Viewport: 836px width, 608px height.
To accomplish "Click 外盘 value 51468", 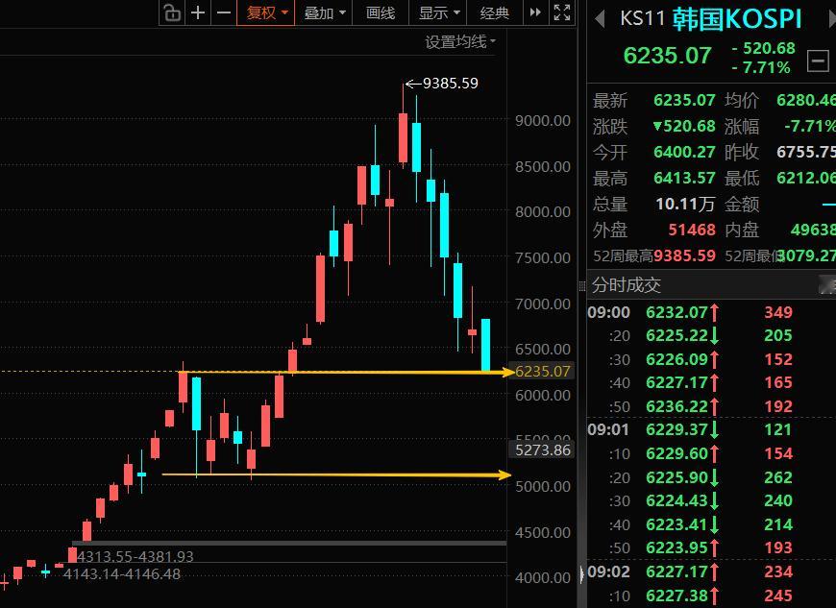I will (692, 230).
